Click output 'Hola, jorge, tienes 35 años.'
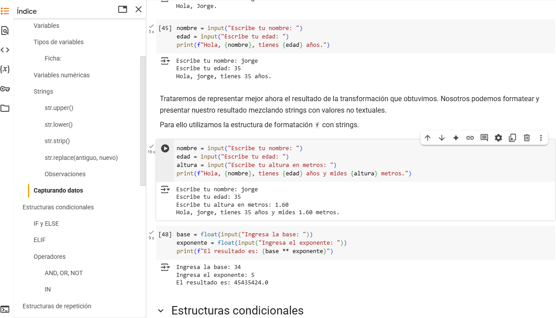The image size is (556, 318). coord(224,76)
